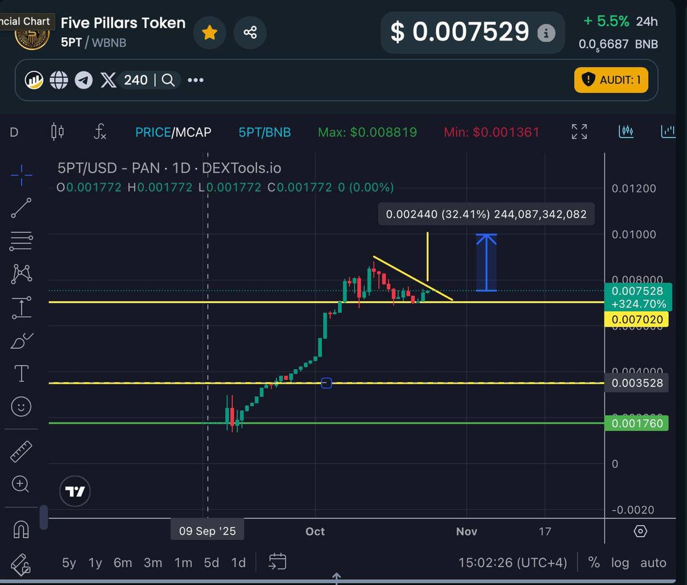
Task: Open the AUDIT: 1 badge
Action: 611,80
